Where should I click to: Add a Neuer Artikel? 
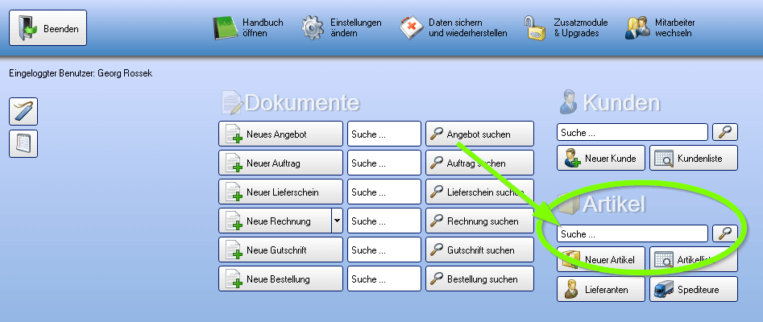point(601,259)
